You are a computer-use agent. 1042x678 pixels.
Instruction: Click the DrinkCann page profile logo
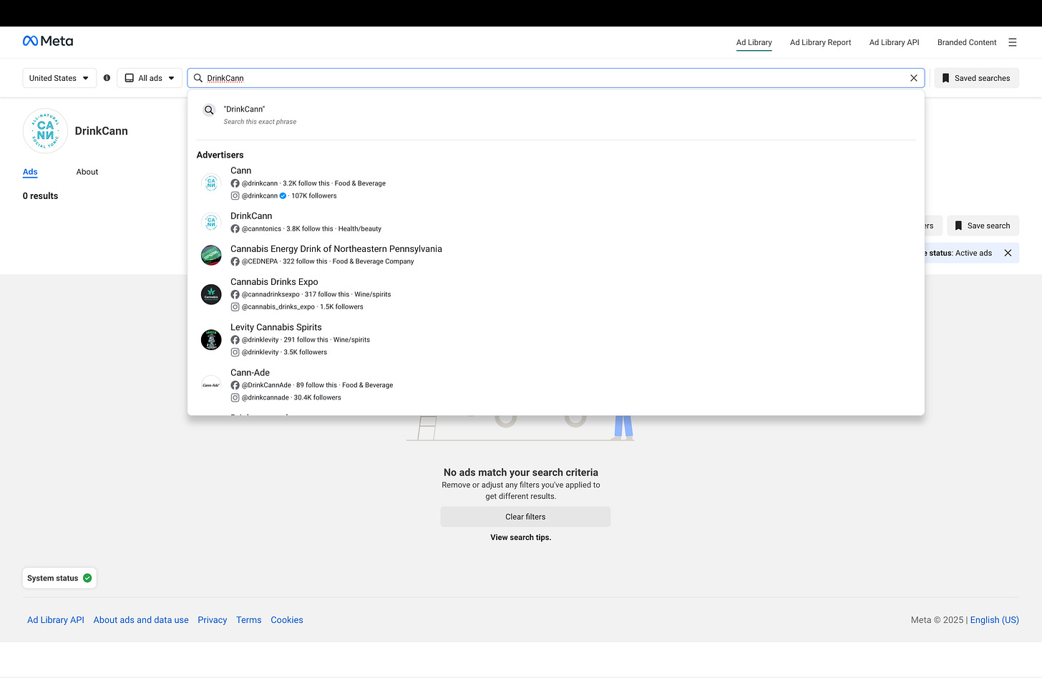[x=45, y=131]
